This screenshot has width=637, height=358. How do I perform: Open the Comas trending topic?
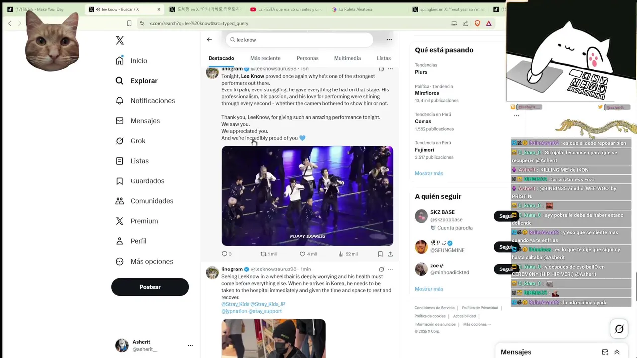(x=423, y=121)
